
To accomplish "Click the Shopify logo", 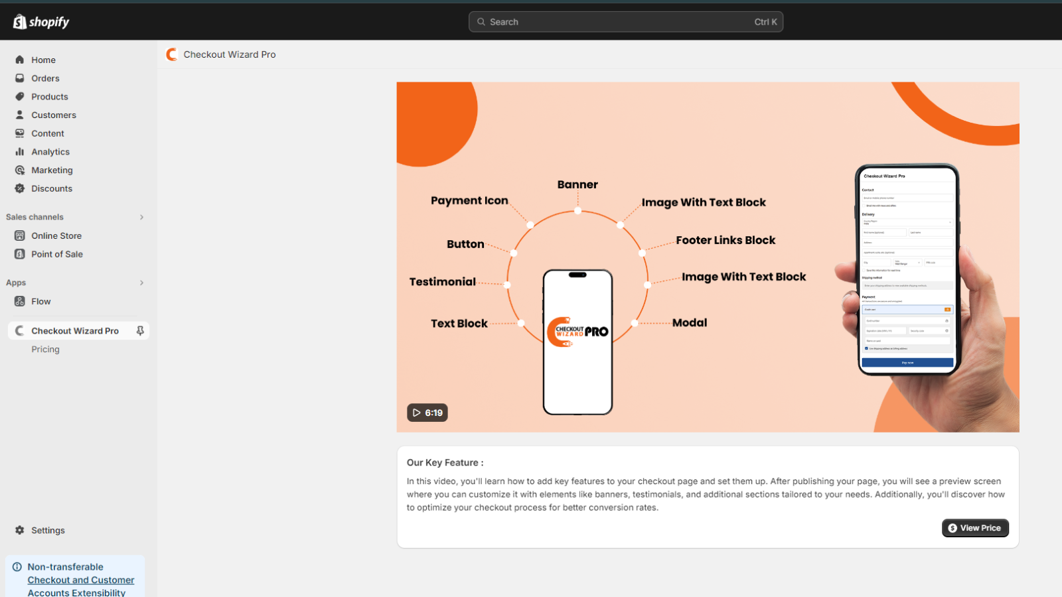I will click(x=41, y=22).
